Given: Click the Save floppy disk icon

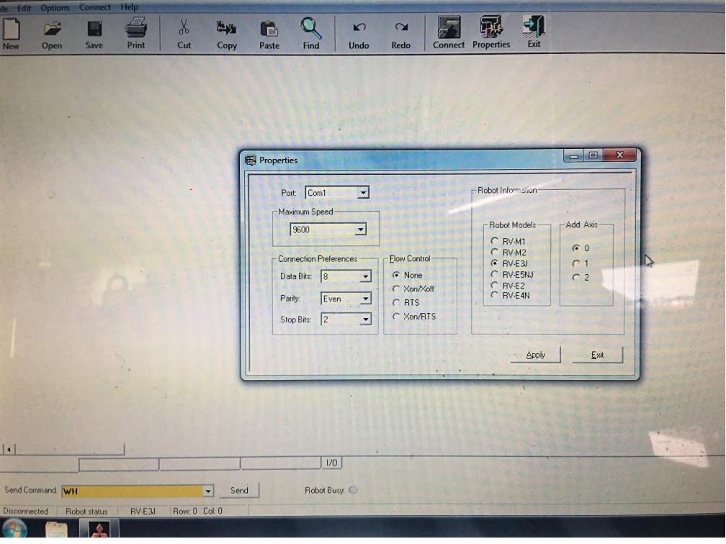Looking at the screenshot, I should (94, 29).
